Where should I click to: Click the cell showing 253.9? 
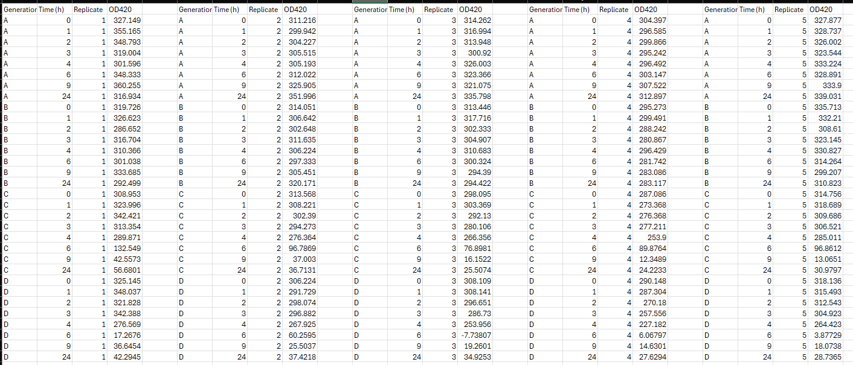[x=651, y=238]
